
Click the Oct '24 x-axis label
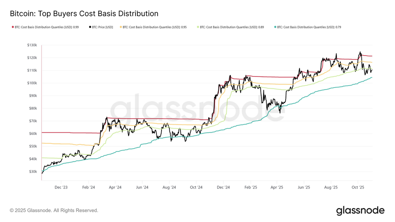coord(196,188)
